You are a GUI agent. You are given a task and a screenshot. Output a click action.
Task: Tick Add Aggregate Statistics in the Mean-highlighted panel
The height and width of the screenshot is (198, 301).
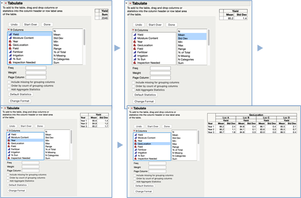pos(133,90)
